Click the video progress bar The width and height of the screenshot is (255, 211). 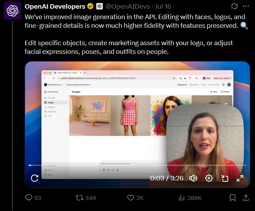[x=137, y=165]
